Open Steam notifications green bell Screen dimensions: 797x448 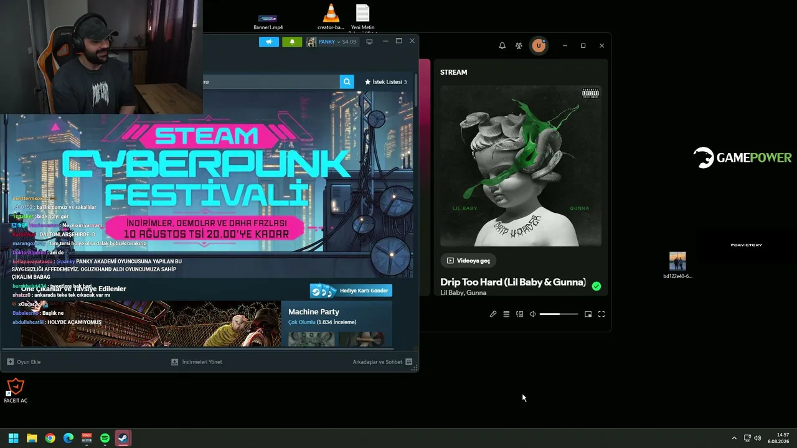tap(292, 42)
